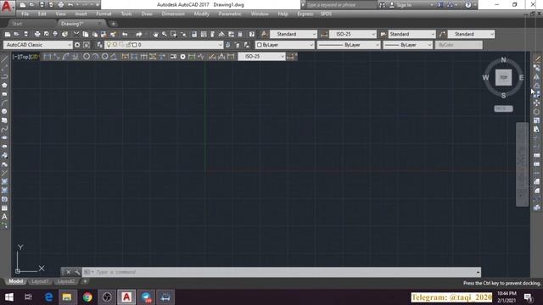The image size is (543, 305).
Task: Open the ByLayer linetype dropdown
Action: click(349, 45)
